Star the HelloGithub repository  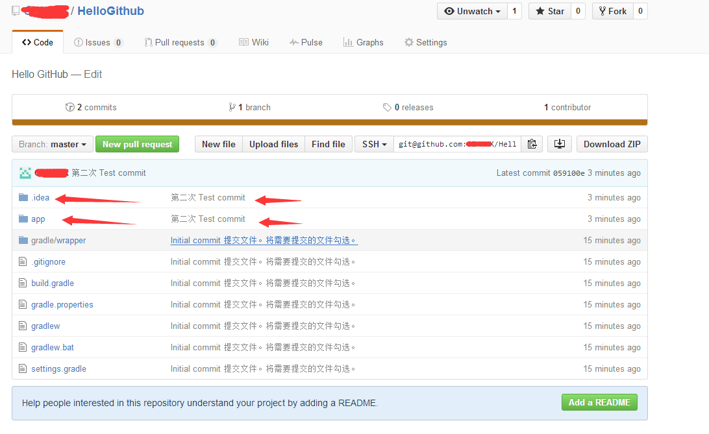pyautogui.click(x=550, y=11)
